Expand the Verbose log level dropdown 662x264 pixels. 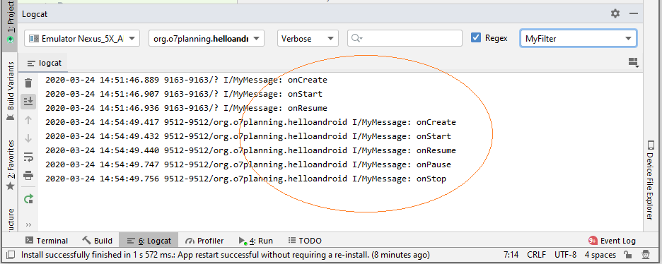click(308, 38)
